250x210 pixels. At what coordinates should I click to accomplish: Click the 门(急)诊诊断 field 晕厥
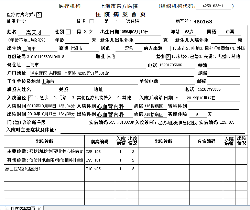[62, 123]
